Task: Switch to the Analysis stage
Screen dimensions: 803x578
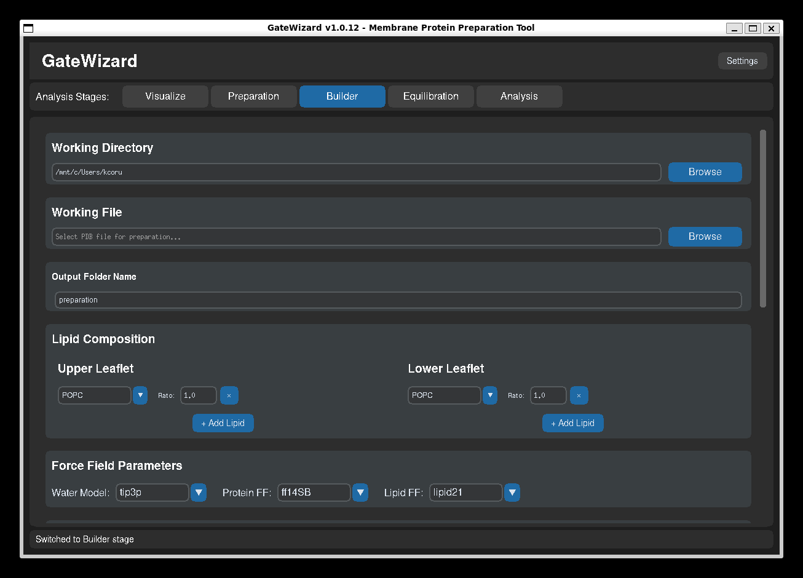Action: [x=519, y=96]
